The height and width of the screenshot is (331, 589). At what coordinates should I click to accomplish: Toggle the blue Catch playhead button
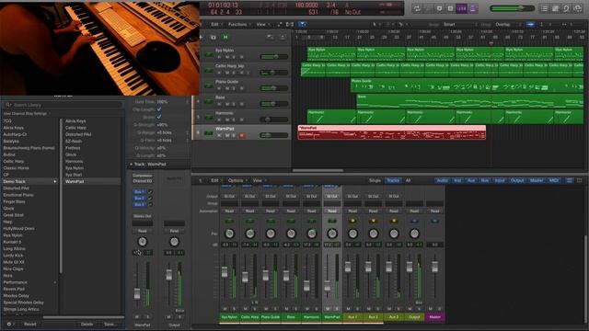click(x=303, y=25)
